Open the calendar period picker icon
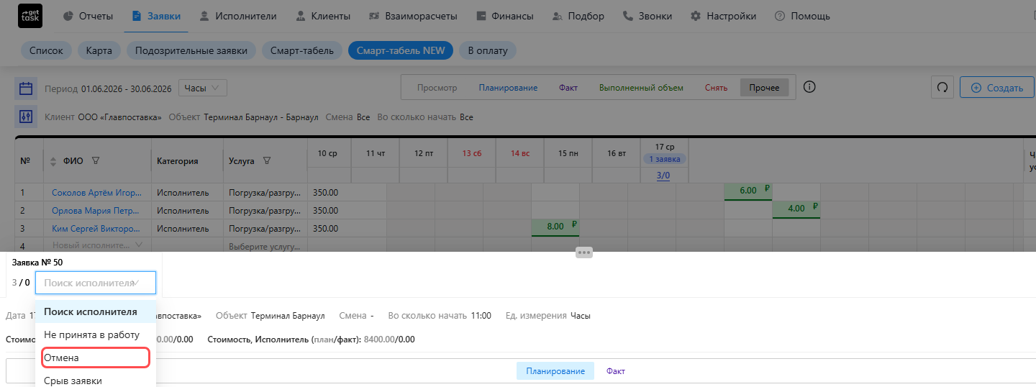Viewport: 1036px width, 387px height. [x=26, y=88]
